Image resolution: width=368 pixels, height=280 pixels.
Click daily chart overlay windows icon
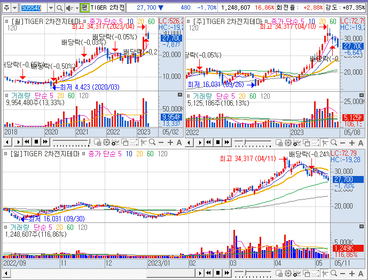pos(306,273)
